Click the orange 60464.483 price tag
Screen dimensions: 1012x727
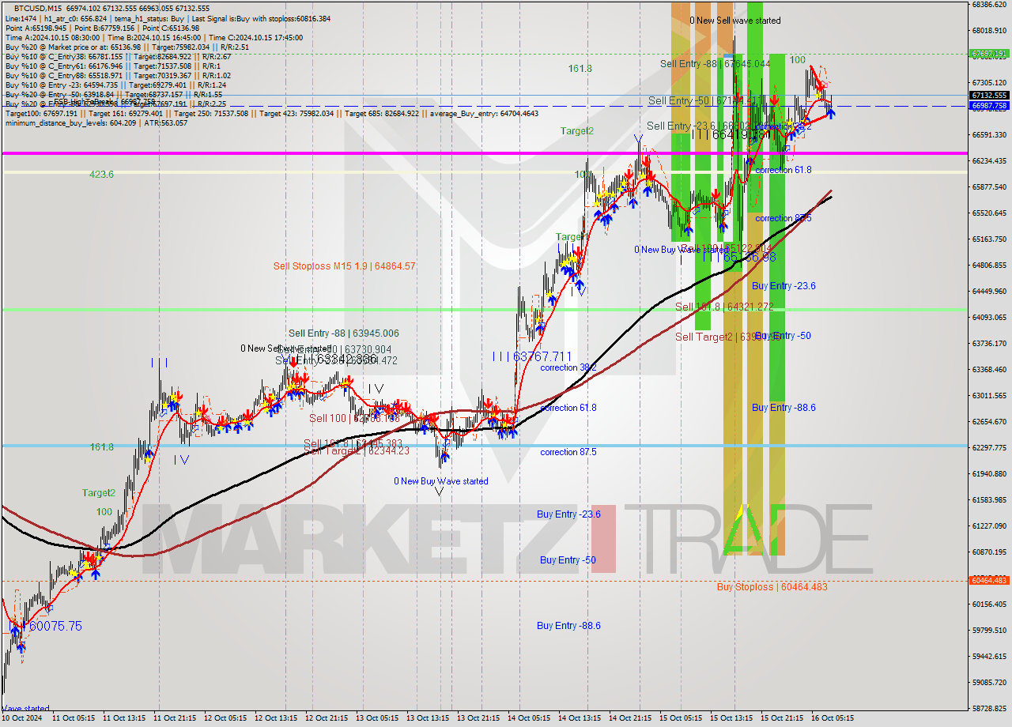point(989,580)
